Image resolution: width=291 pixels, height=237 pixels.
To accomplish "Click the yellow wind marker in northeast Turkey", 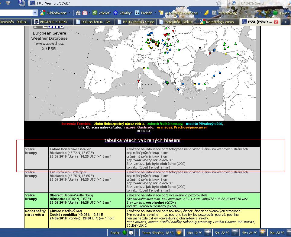I will (226, 54).
